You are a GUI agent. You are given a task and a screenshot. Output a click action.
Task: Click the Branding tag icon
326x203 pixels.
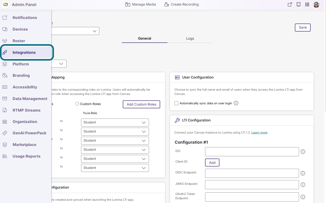pyautogui.click(x=5, y=75)
